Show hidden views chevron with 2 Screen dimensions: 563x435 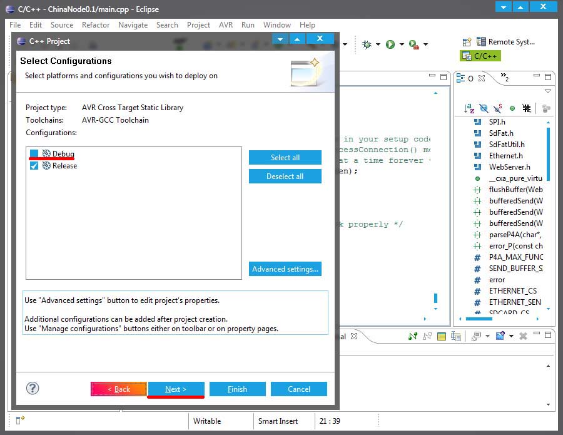(504, 76)
